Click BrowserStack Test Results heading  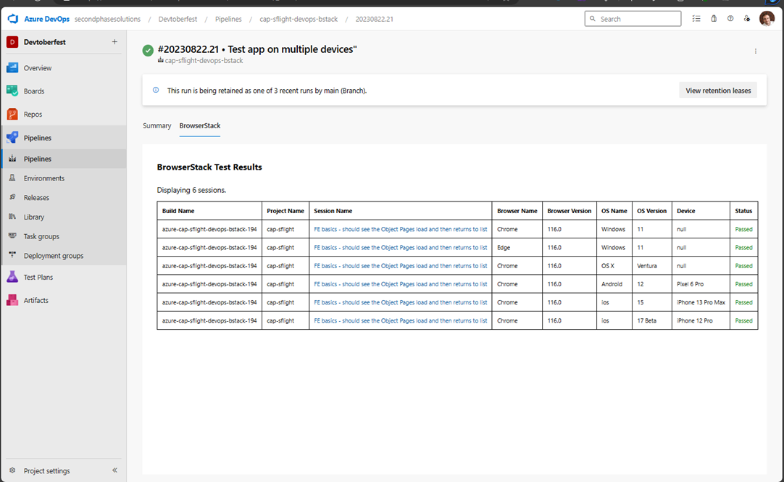pos(209,167)
